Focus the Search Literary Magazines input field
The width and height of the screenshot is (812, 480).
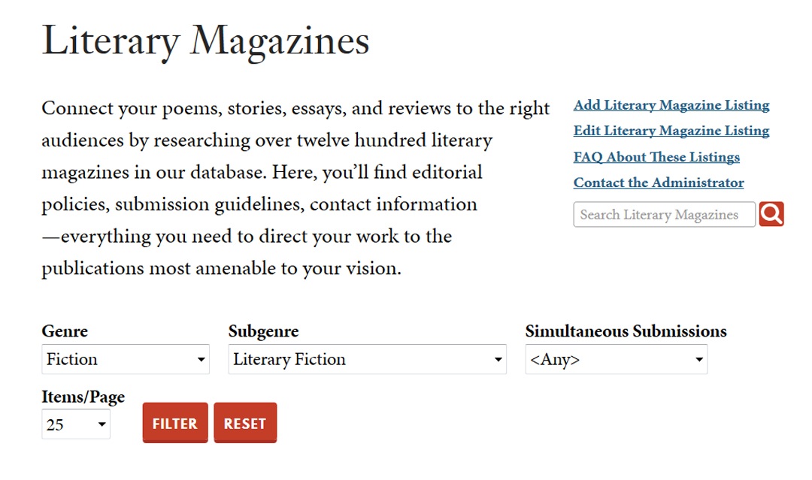click(664, 215)
